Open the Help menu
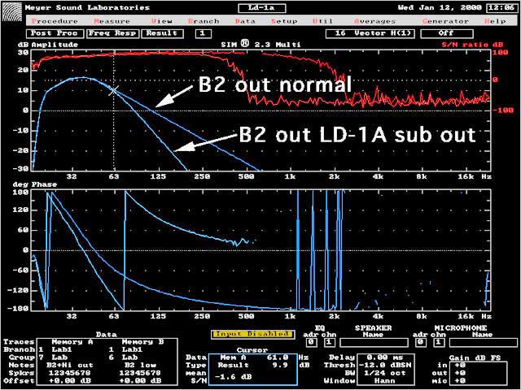This screenshot has width=521, height=390. (x=495, y=21)
